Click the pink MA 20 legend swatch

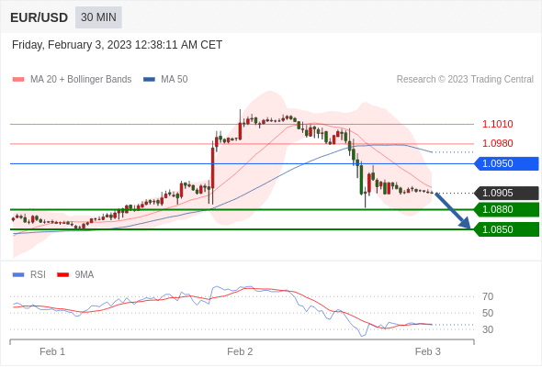pos(18,80)
